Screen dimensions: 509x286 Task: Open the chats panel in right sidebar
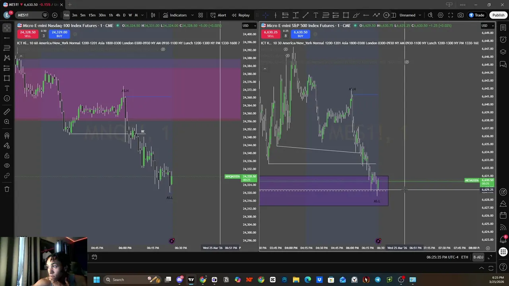click(503, 64)
